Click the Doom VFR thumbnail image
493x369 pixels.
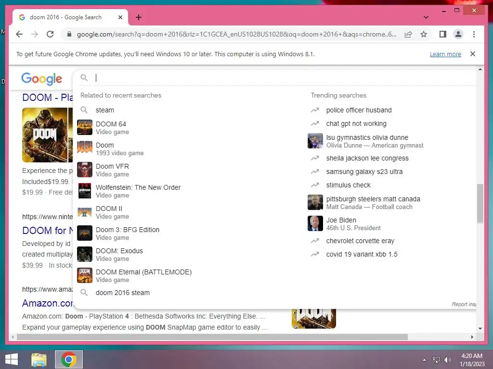(x=85, y=170)
